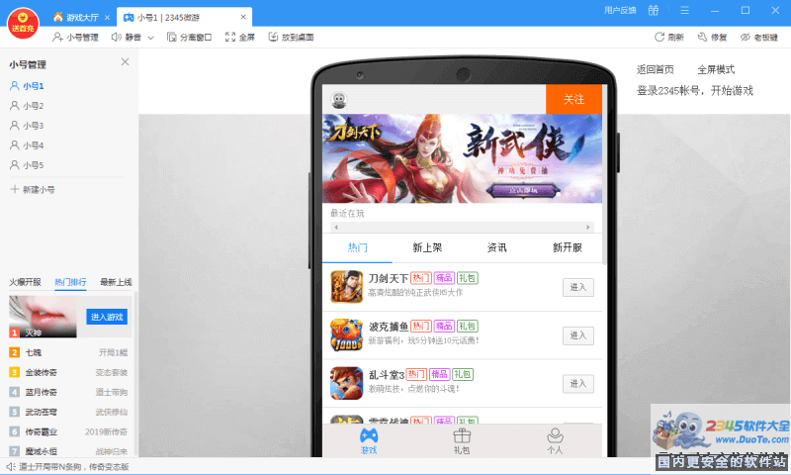
Task: Click 进入 for 乱斗堂3
Action: click(x=578, y=384)
